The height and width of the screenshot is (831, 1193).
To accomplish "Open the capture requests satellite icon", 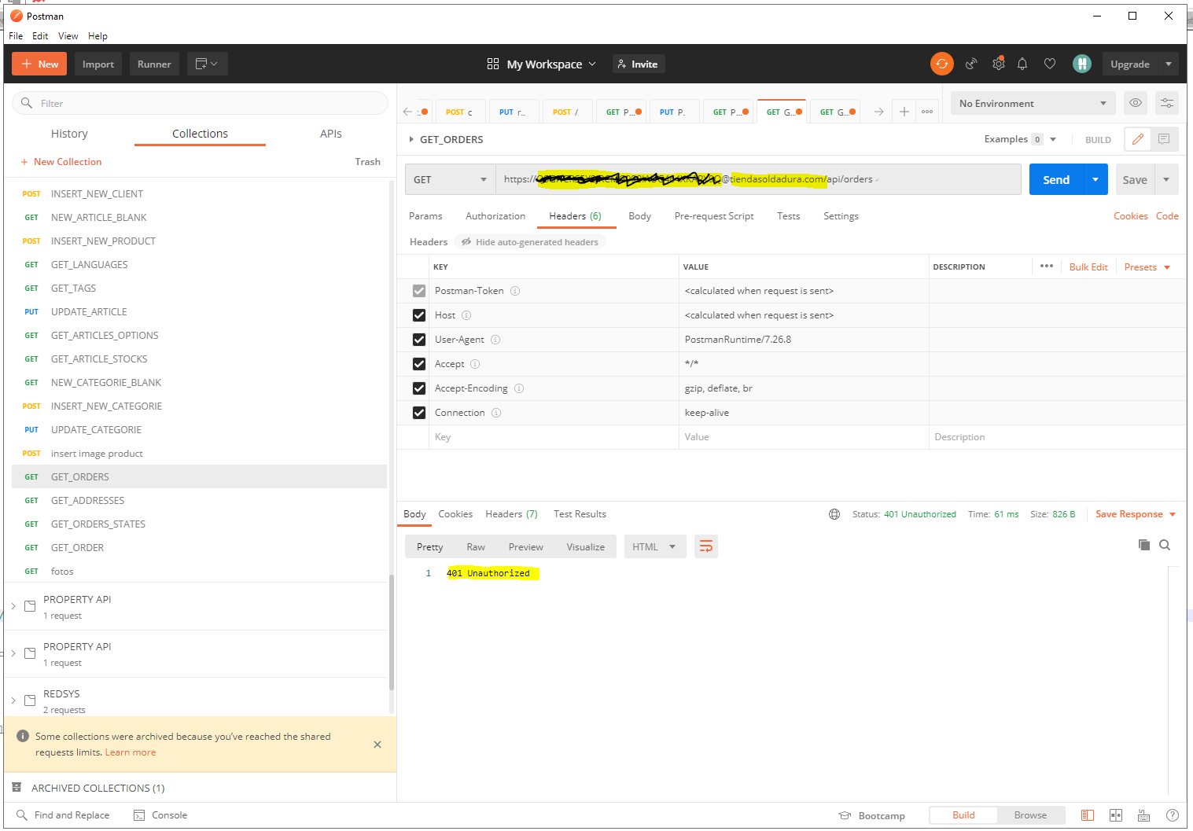I will [x=971, y=64].
